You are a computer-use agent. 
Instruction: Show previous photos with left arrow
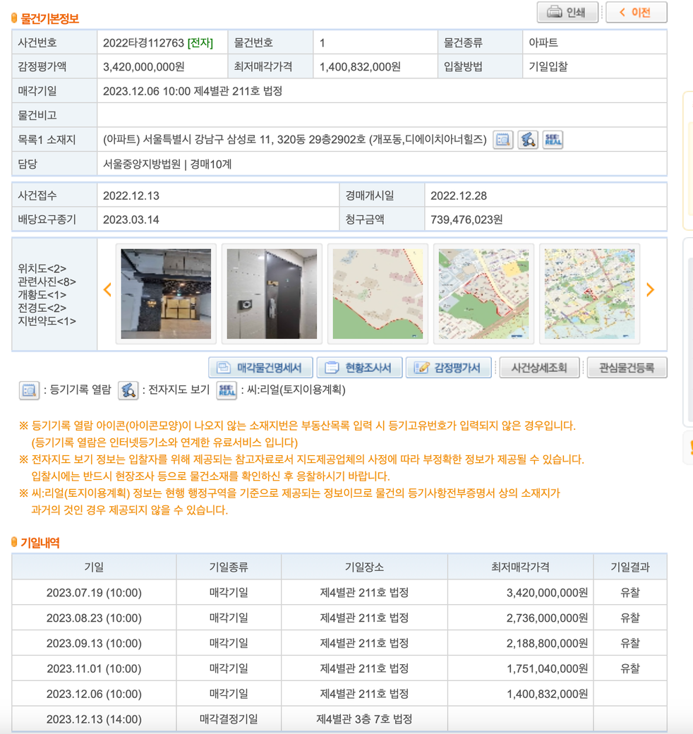(107, 290)
